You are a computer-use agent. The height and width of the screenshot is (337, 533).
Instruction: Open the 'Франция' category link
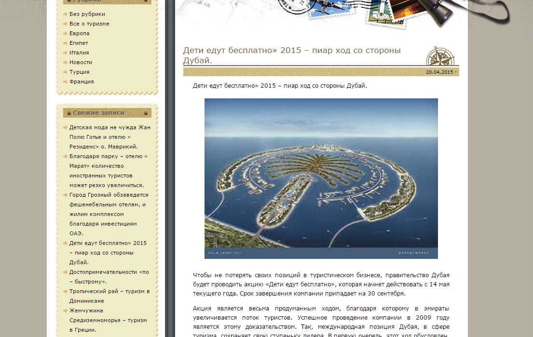click(x=82, y=81)
